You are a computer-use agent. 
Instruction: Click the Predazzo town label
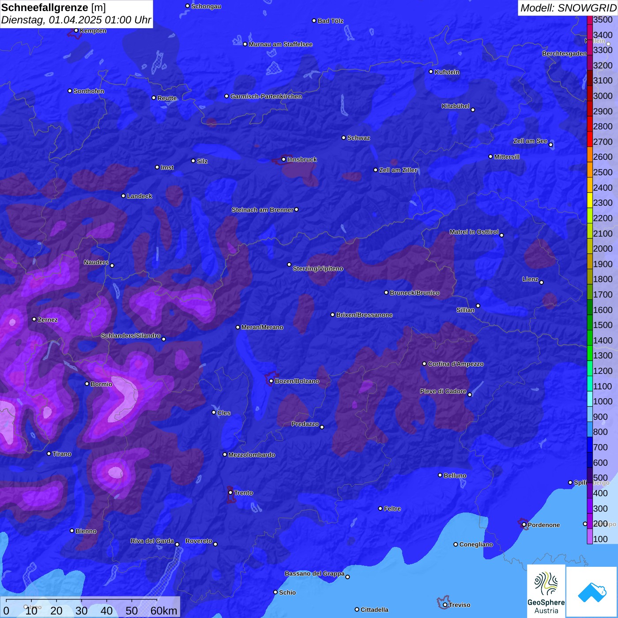305,424
